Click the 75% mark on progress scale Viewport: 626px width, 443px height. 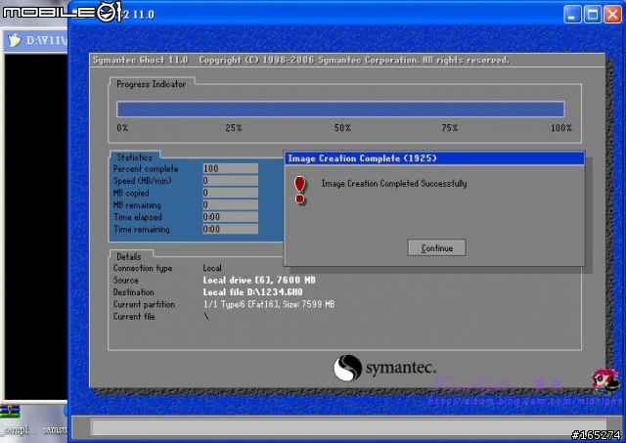pos(450,128)
